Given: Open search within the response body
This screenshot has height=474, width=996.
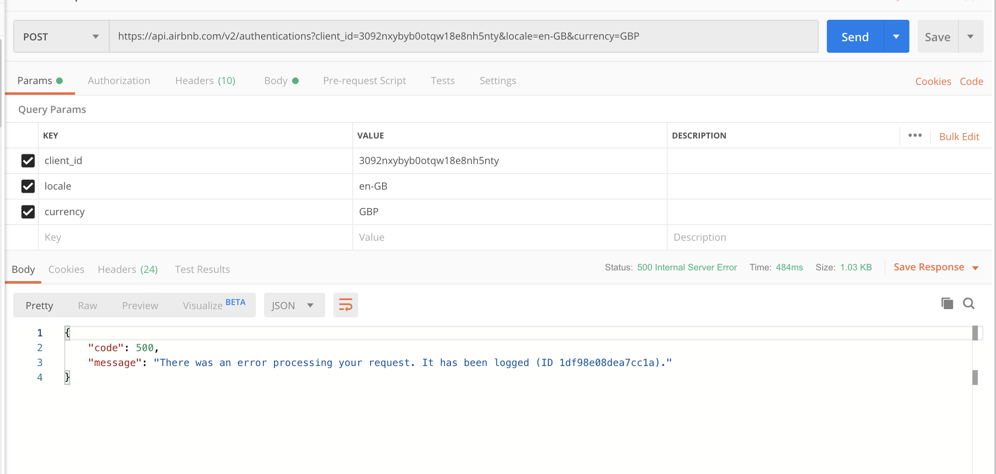Looking at the screenshot, I should click(x=969, y=303).
